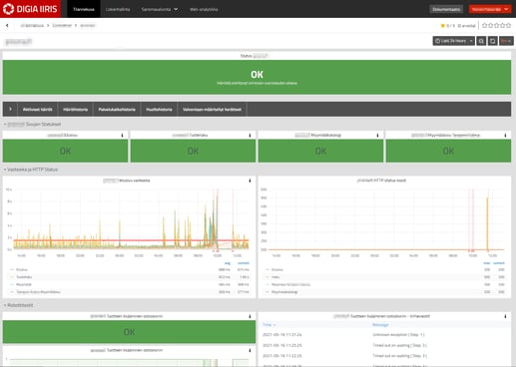Click Tuotehaku color line swatch in vasteaika legend
This screenshot has height=367, width=516.
(x=12, y=277)
